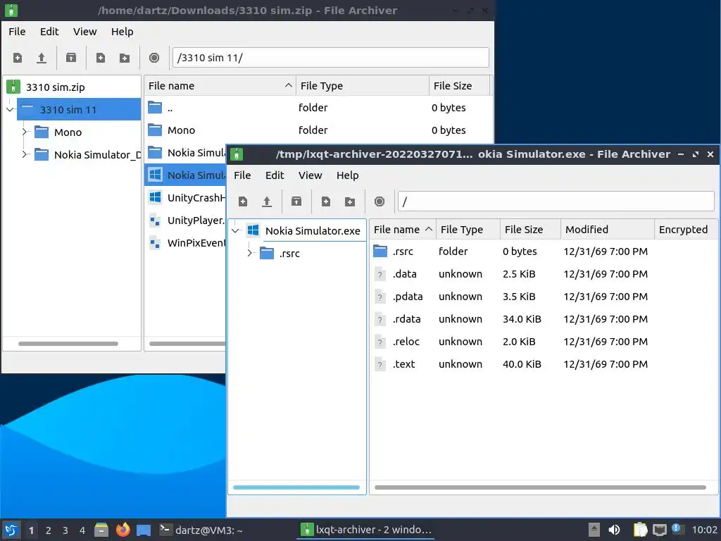Expand the Nokia Simulator_D folder in tree
The width and height of the screenshot is (721, 541).
coord(25,154)
